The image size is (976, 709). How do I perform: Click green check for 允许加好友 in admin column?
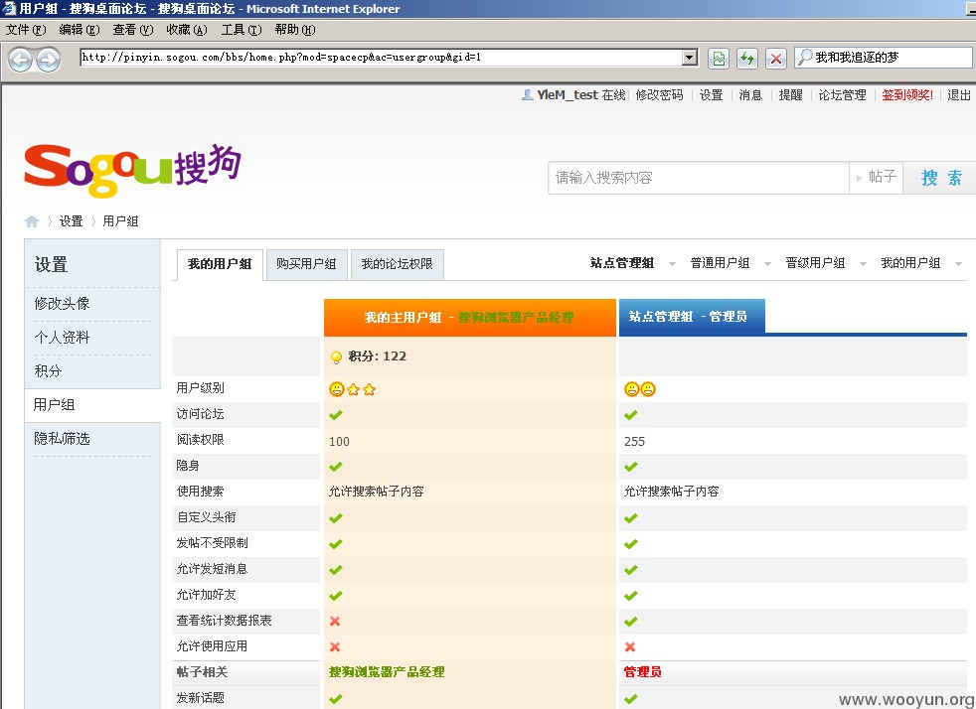[x=630, y=595]
